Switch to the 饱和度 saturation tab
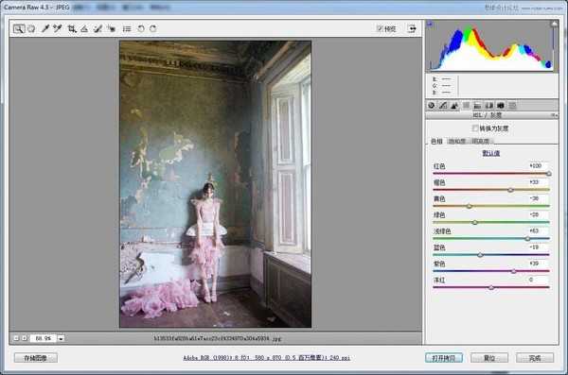Image resolution: width=568 pixels, height=375 pixels. coord(457,141)
